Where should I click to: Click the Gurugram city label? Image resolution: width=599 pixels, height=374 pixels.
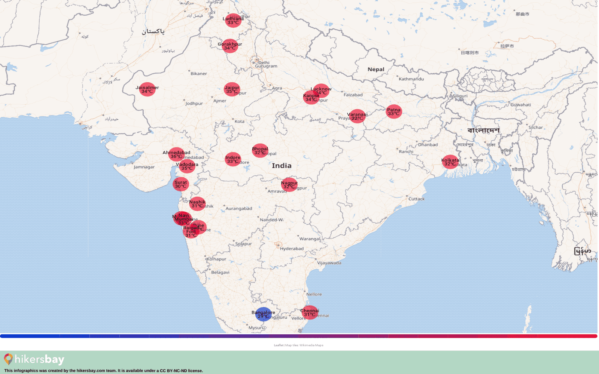tap(266, 66)
